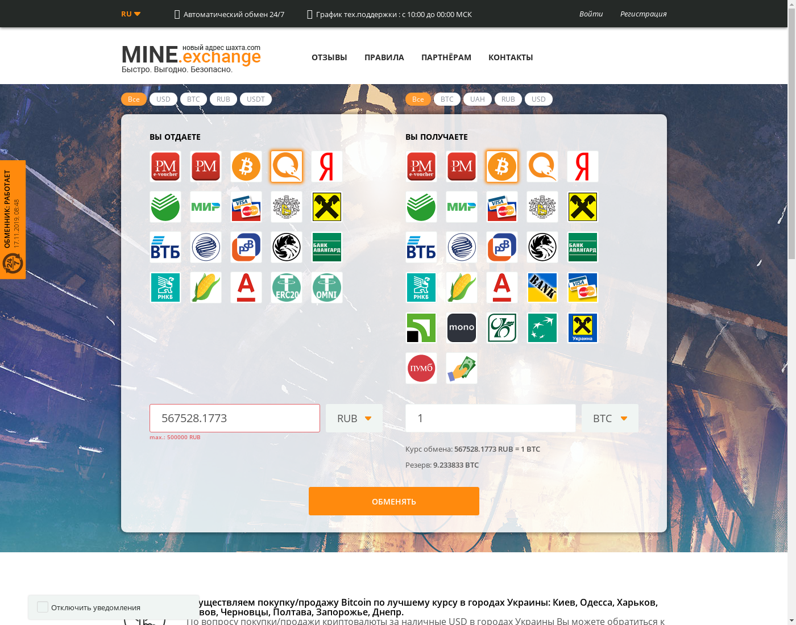Filter give currencies by BTC
796x625 pixels.
193,99
